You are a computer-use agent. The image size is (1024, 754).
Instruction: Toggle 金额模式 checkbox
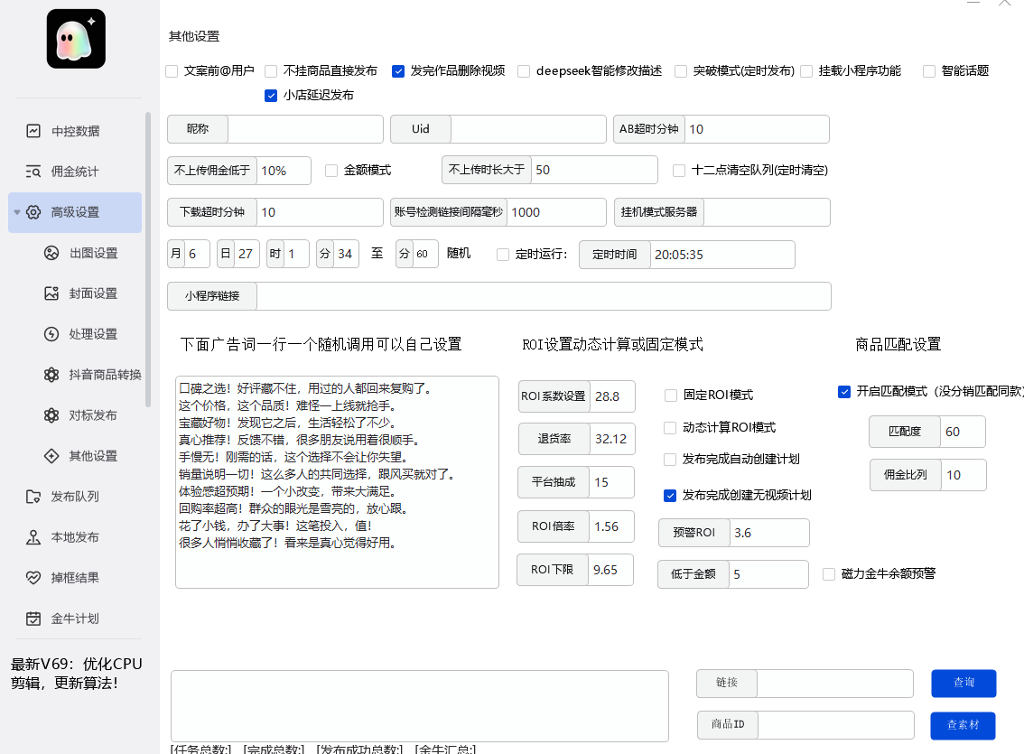click(x=331, y=171)
